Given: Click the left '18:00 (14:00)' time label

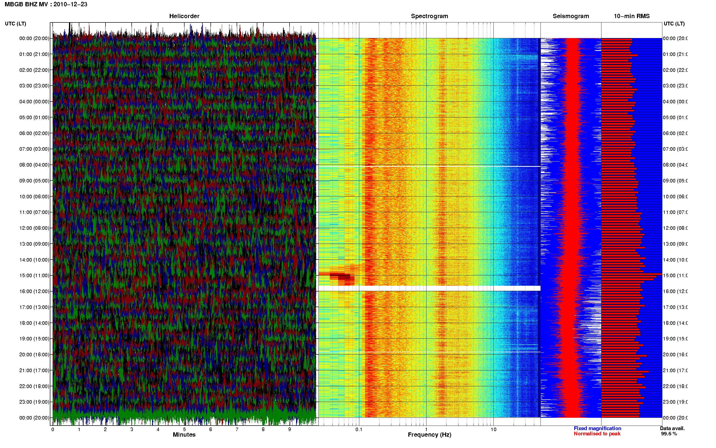Looking at the screenshot, I should 34,323.
